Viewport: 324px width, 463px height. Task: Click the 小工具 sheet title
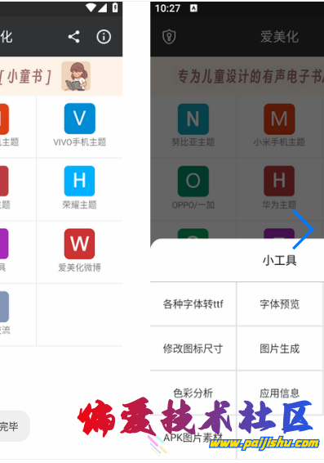point(280,260)
